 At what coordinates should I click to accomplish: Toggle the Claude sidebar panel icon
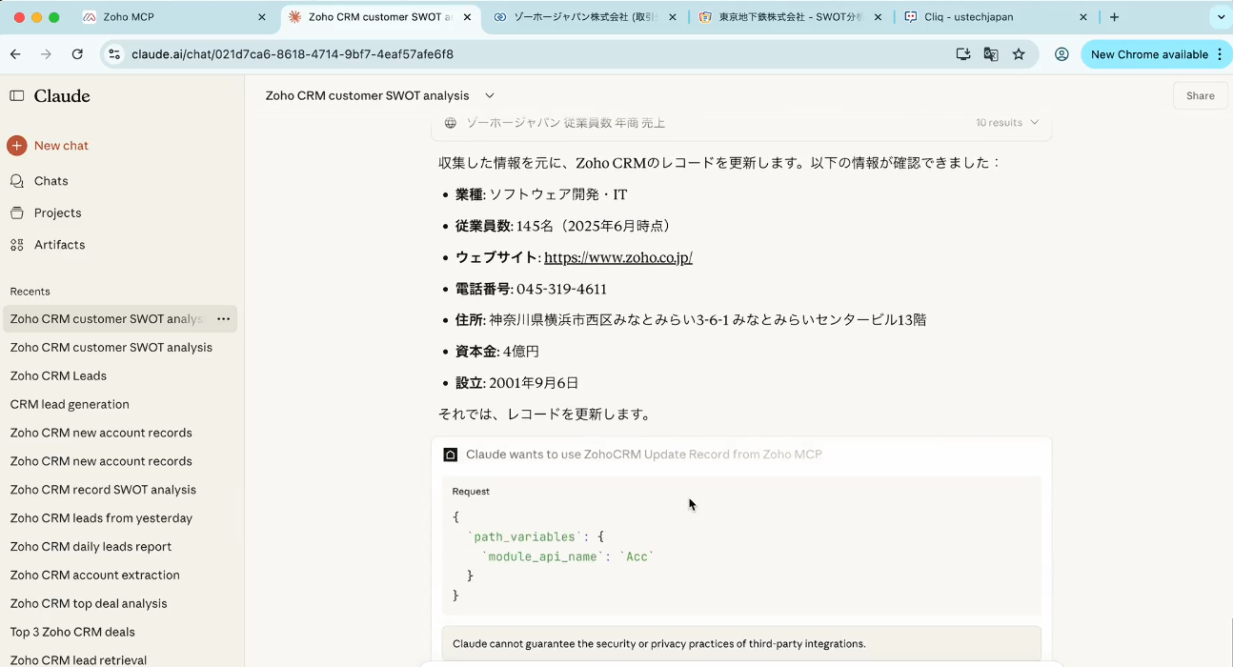[17, 95]
